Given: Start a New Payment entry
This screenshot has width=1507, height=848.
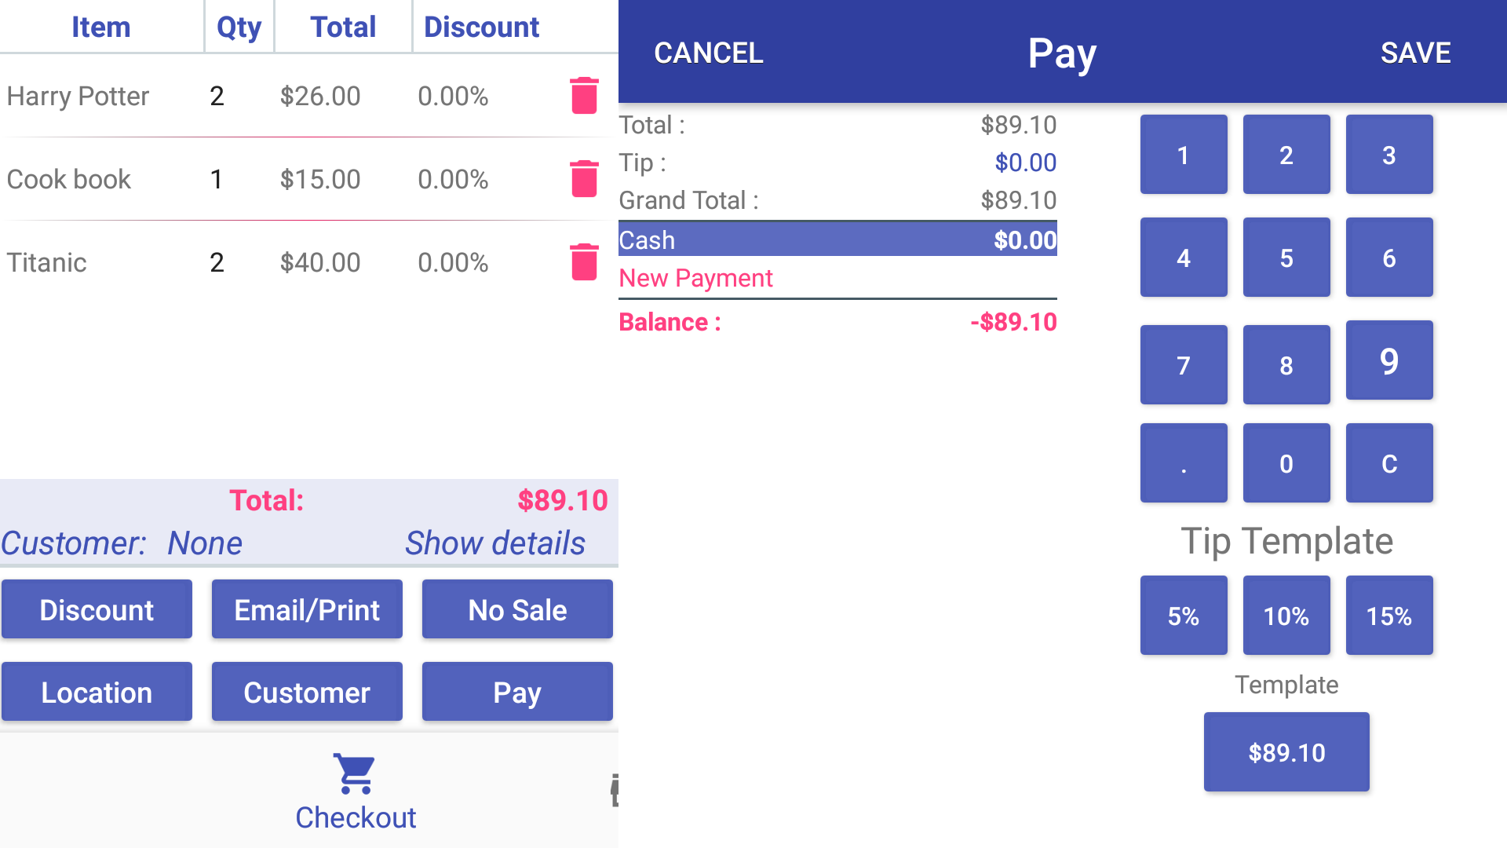Looking at the screenshot, I should 695,278.
